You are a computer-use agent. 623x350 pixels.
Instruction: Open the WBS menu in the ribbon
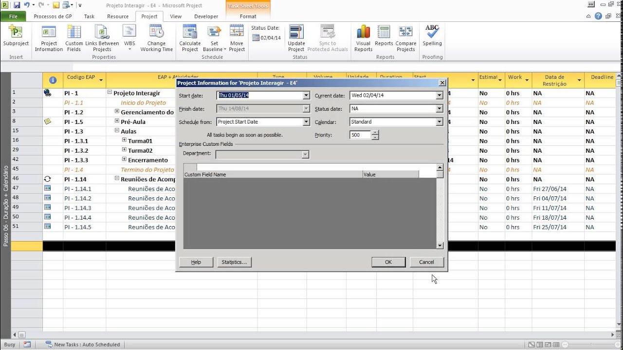pyautogui.click(x=129, y=38)
